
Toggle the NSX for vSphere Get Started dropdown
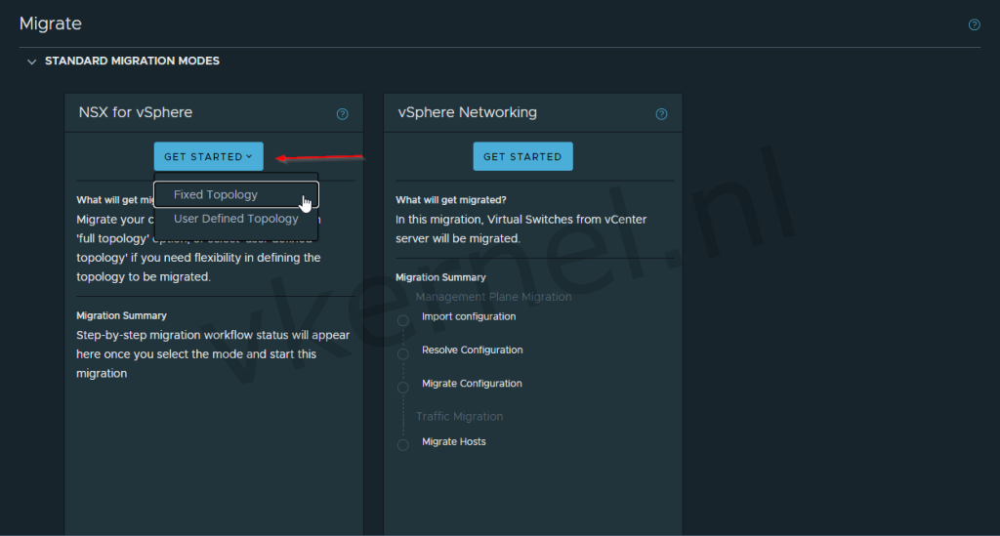coord(208,156)
